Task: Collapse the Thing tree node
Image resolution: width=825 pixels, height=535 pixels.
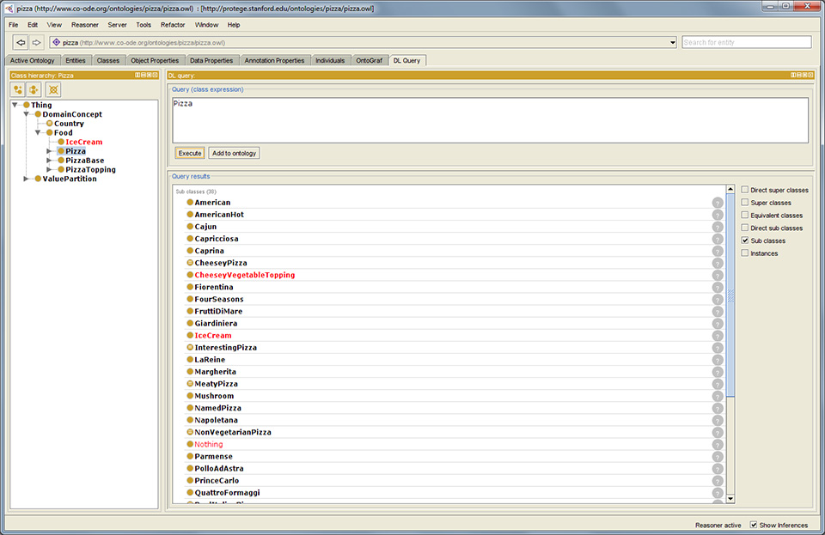Action: pyautogui.click(x=15, y=105)
